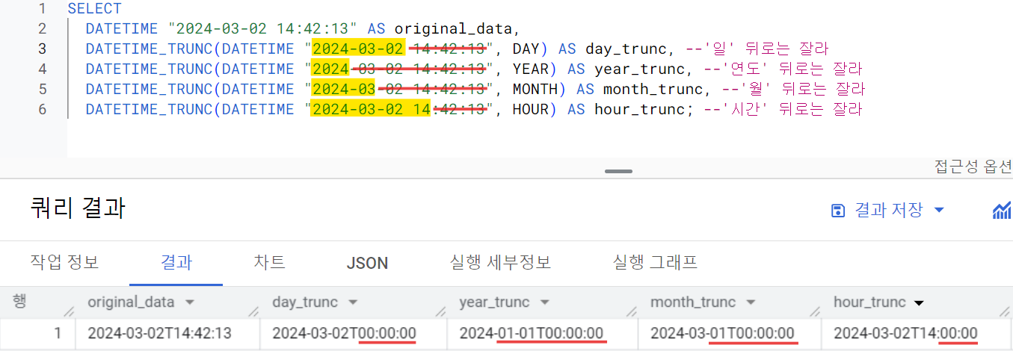Click the DAY keyword on line 3

526,49
